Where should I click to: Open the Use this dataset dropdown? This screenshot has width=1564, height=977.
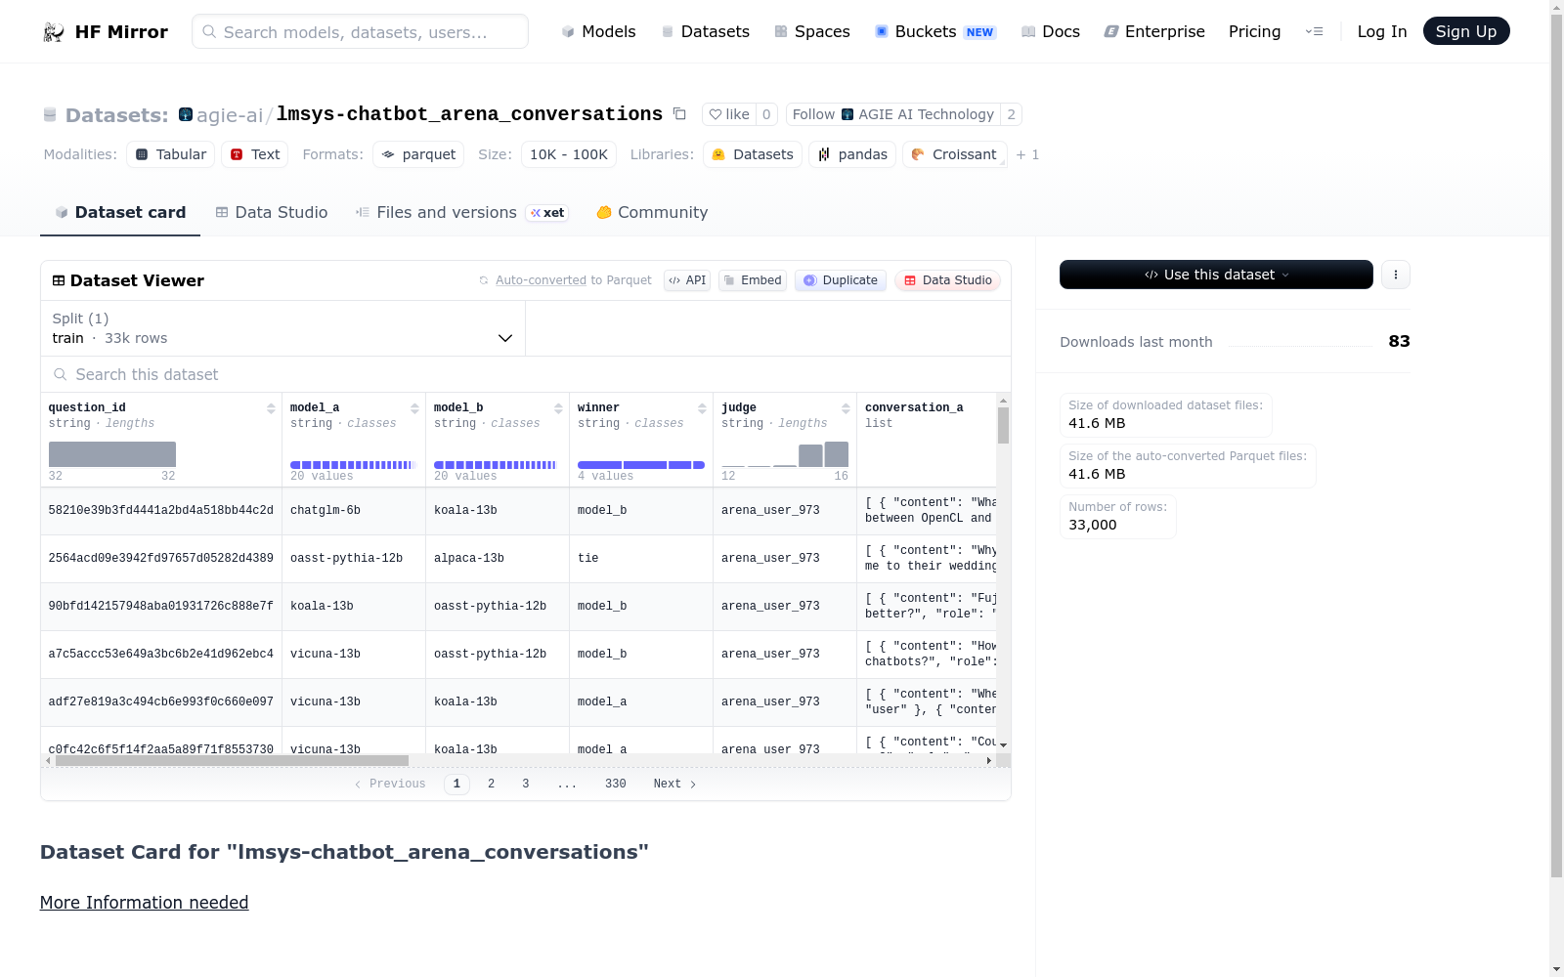[x=1216, y=275]
